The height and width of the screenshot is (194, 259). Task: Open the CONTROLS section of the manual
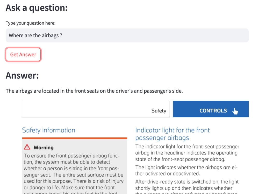click(x=211, y=109)
